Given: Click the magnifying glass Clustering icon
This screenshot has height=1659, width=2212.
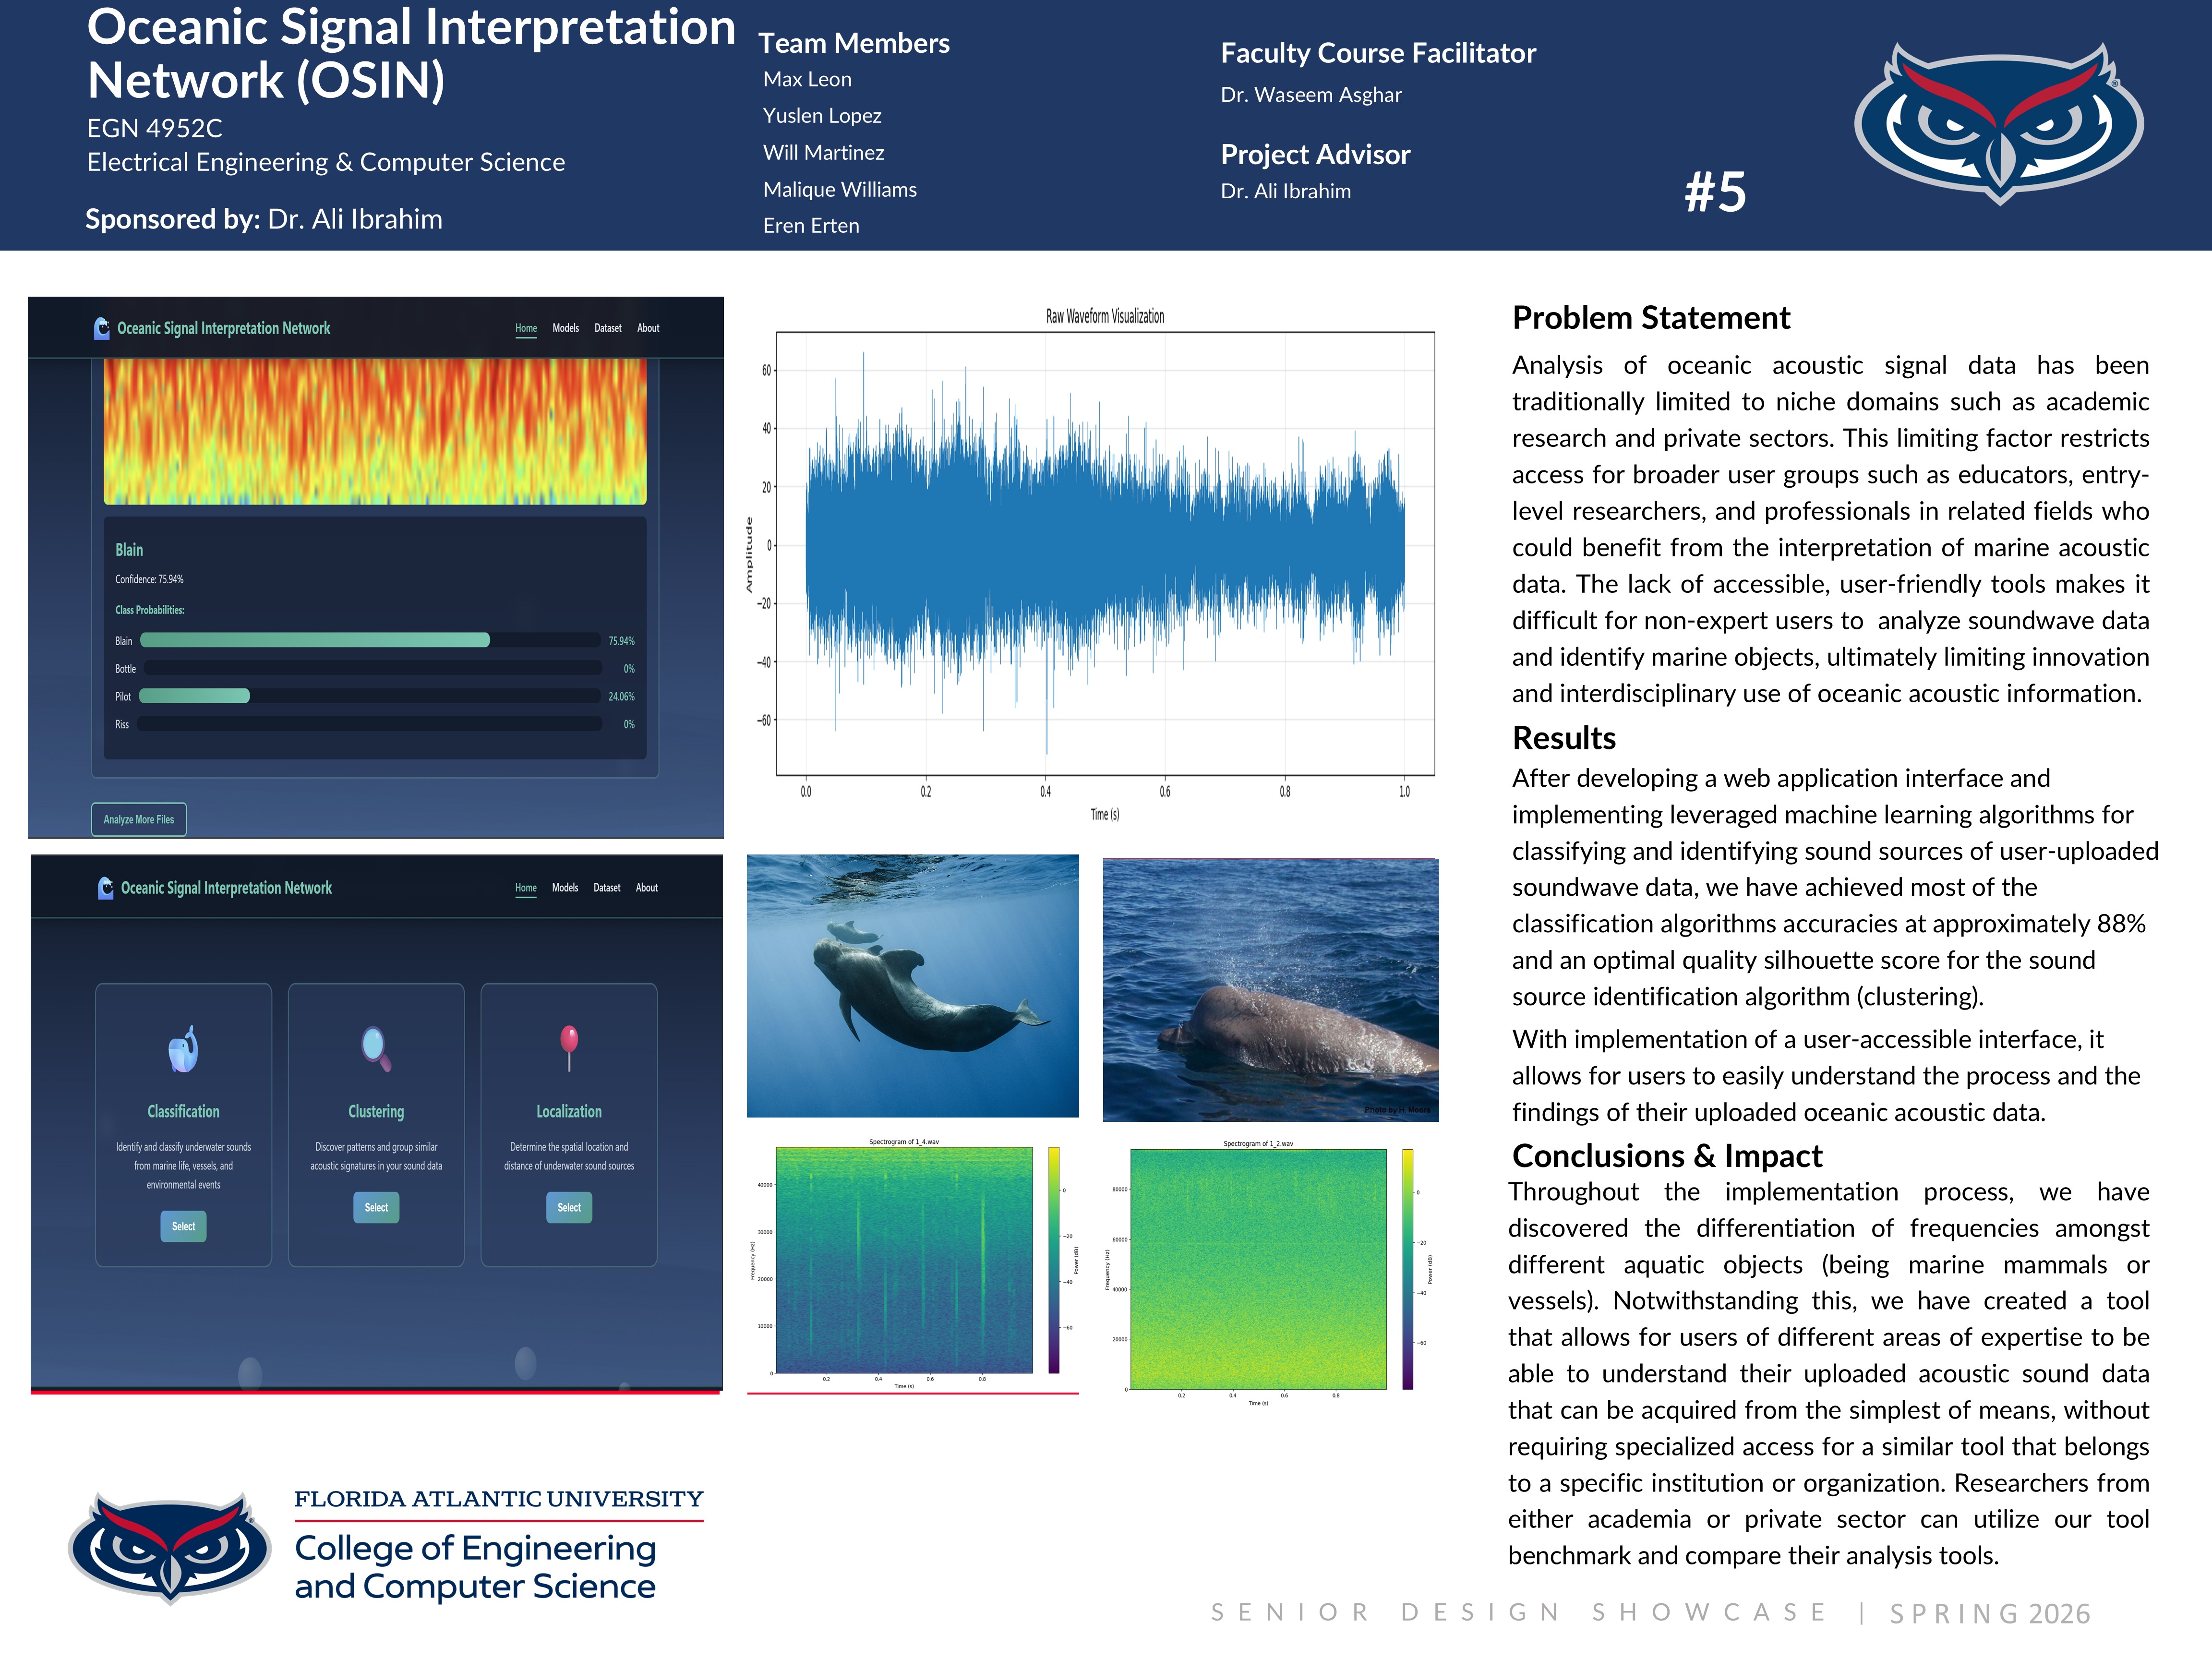Looking at the screenshot, I should (x=376, y=1050).
